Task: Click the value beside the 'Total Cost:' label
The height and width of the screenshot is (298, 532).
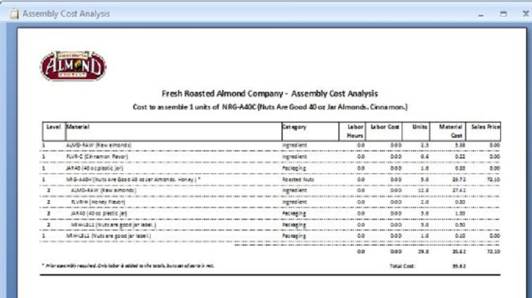Action: pyautogui.click(x=458, y=266)
